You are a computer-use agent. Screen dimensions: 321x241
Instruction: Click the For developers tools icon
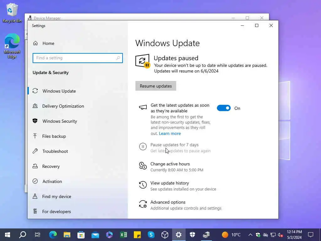(x=35, y=211)
